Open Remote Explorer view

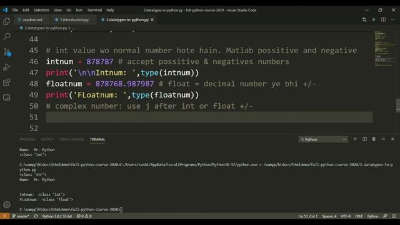click(x=7, y=97)
